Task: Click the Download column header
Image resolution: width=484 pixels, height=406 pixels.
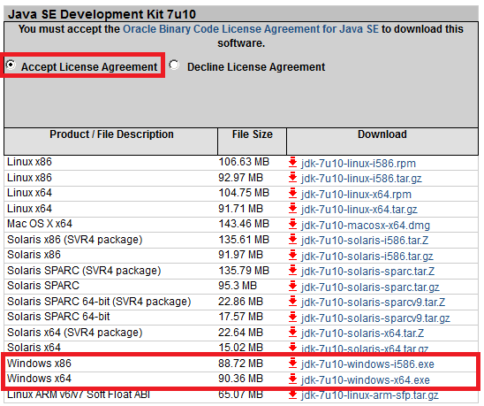Action: (382, 134)
